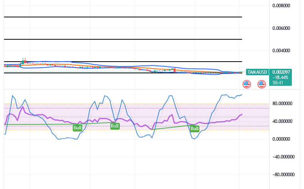Screen dimensions: 304x189
Task: Select the second black horizontal line from the top
Action: [123, 39]
